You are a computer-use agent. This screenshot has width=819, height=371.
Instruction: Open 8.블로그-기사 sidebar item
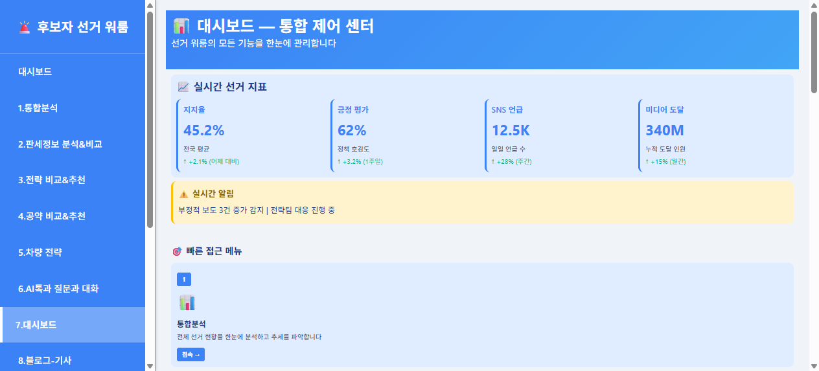coord(45,361)
